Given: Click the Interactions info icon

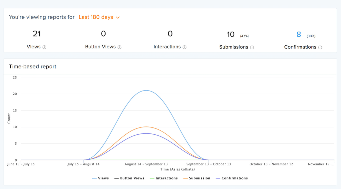Looking at the screenshot, I should 184,47.
